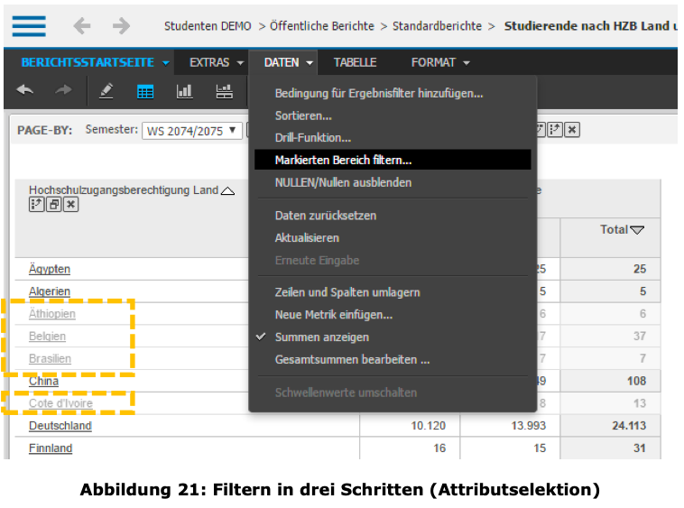684x508 pixels.
Task: Open the Ägypten row link
Action: coord(50,269)
